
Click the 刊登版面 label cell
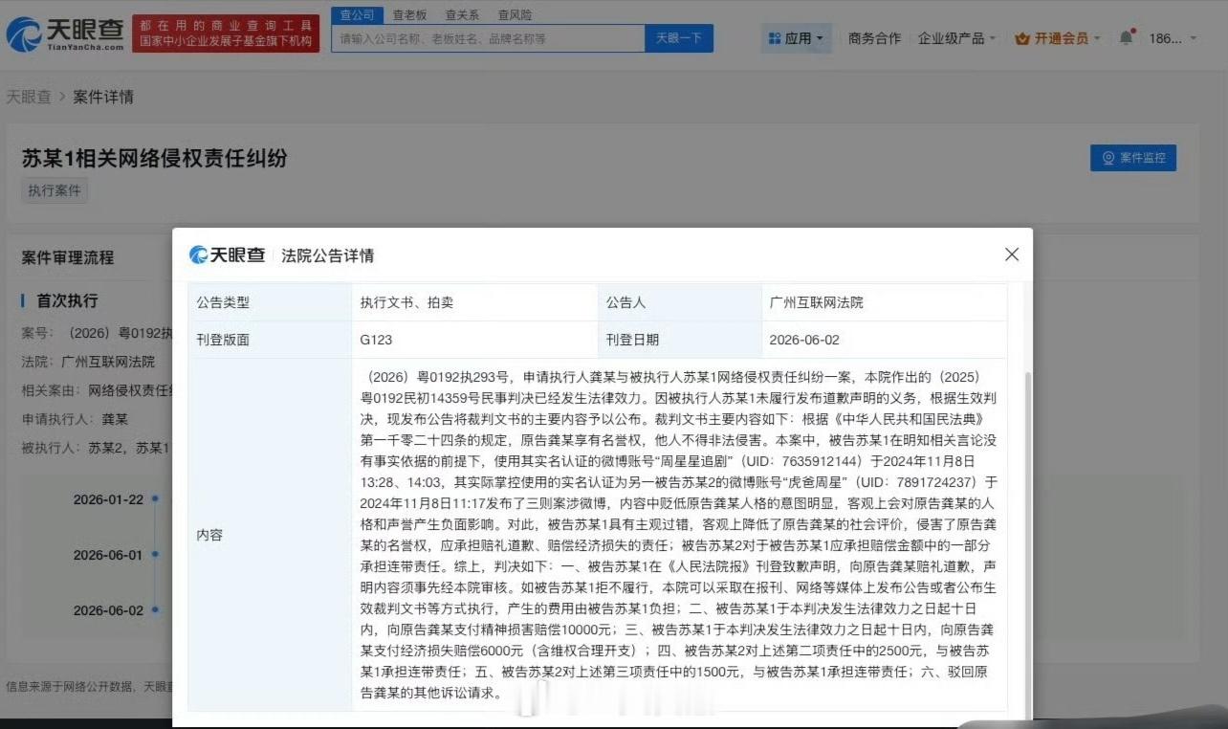(x=270, y=340)
